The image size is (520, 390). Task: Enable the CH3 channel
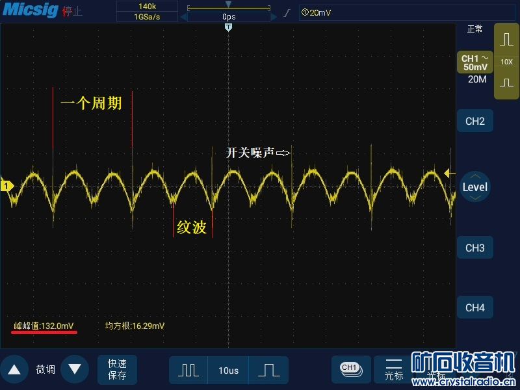pos(475,248)
